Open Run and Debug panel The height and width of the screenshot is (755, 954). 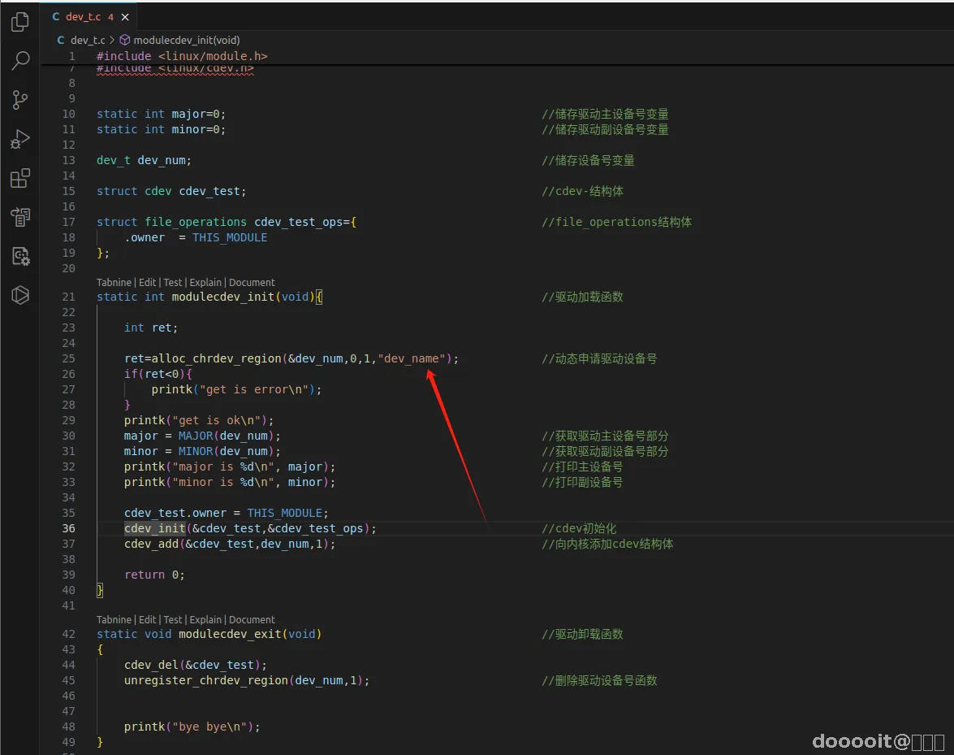pos(20,139)
